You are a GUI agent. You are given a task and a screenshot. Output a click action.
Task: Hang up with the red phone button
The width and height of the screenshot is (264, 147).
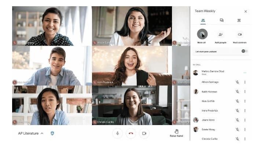131,133
